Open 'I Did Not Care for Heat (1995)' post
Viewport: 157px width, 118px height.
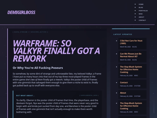pyautogui.click(x=131, y=42)
